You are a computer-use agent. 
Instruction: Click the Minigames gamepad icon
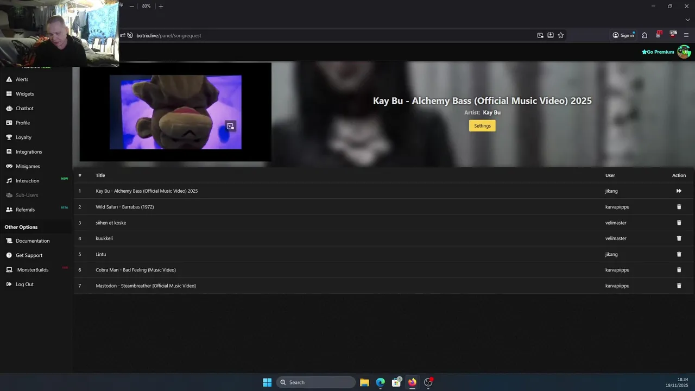9,166
